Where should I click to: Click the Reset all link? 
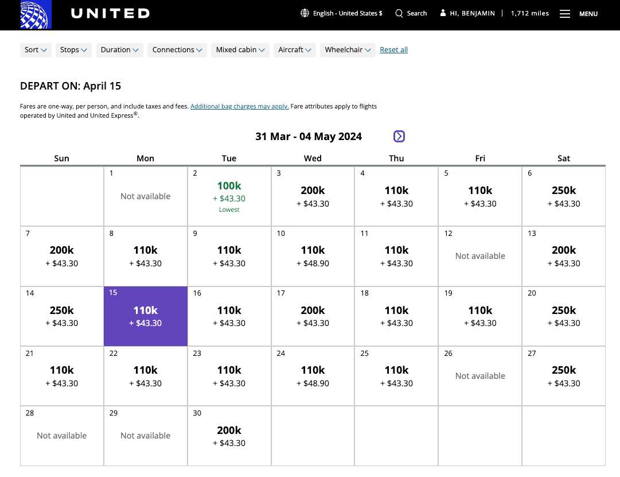(x=394, y=50)
